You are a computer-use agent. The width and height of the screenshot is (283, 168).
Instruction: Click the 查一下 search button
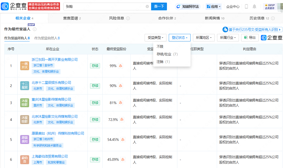159,6
